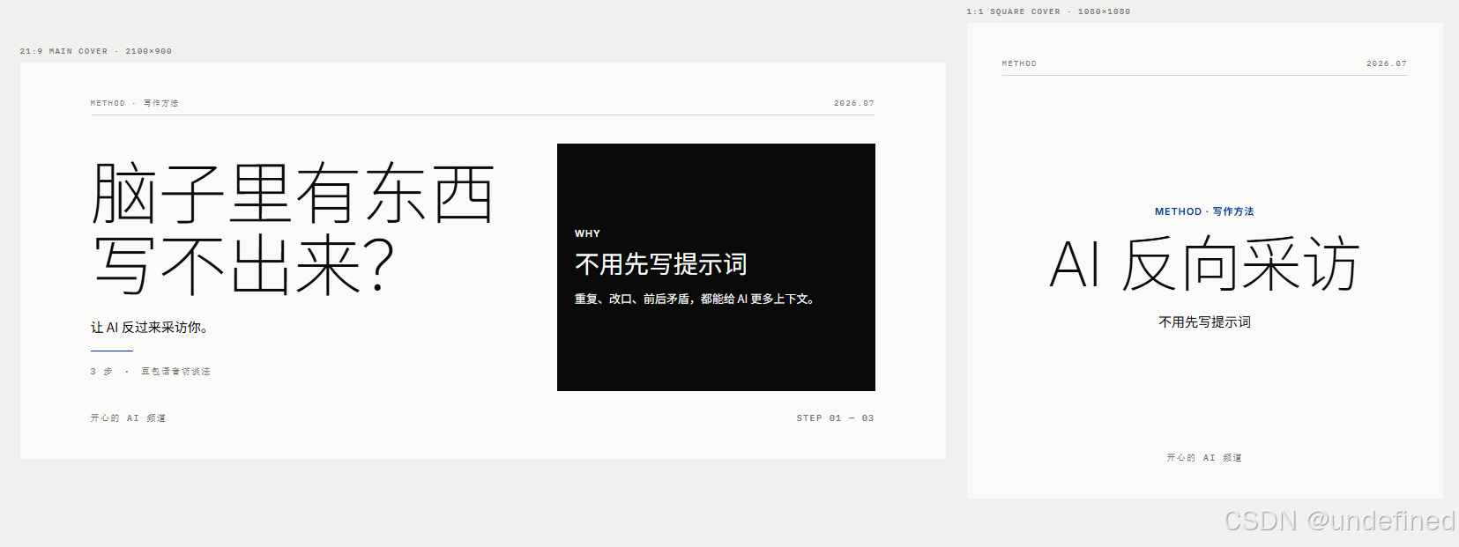
Task: Click '重复、改口、前后矛盾' sentence in black card
Action: pos(695,299)
